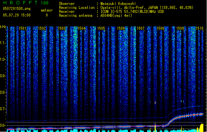Click the Ogata-vill. Akita-Pref. JAPAN location text
Image resolution: width=207 pixels, height=132 pixels.
(x=129, y=8)
